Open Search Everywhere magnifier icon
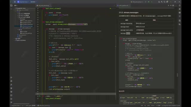This screenshot has height=107, width=191. pyautogui.click(x=164, y=2)
